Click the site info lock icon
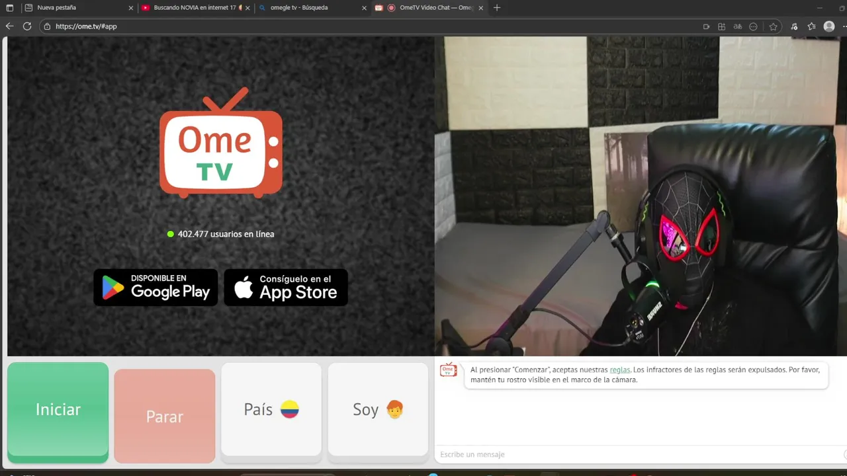The height and width of the screenshot is (476, 847). click(x=47, y=26)
